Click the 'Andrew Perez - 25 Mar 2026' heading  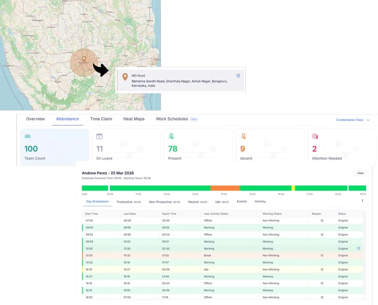coord(108,173)
